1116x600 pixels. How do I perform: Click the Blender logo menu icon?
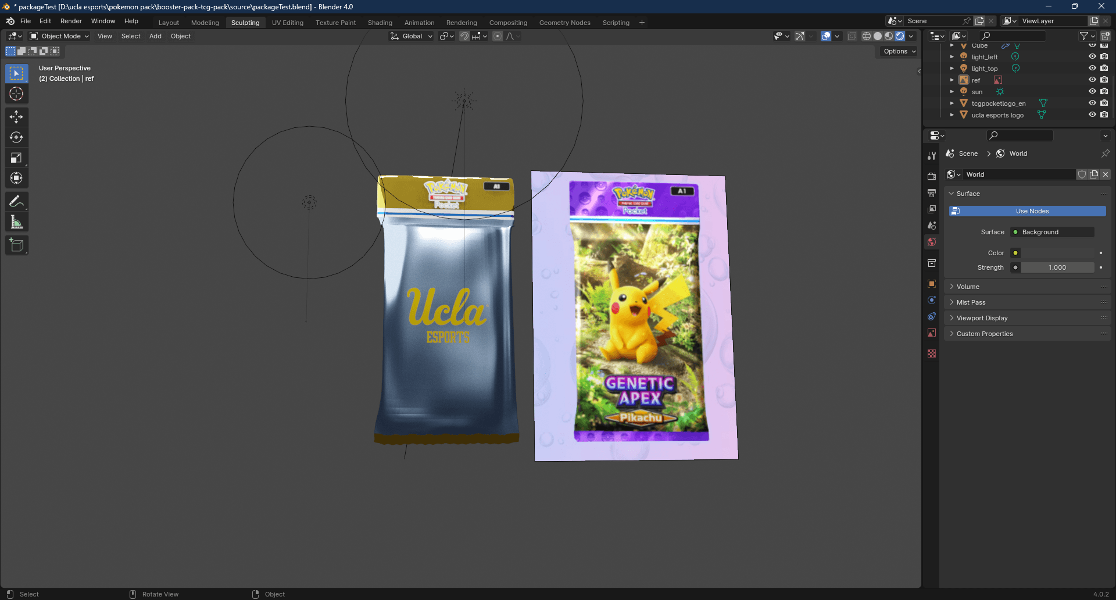tap(10, 21)
